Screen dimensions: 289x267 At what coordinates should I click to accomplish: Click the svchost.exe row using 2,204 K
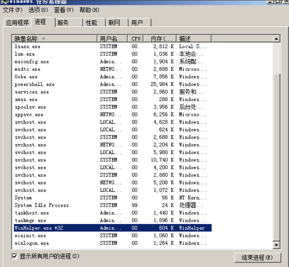(112, 145)
